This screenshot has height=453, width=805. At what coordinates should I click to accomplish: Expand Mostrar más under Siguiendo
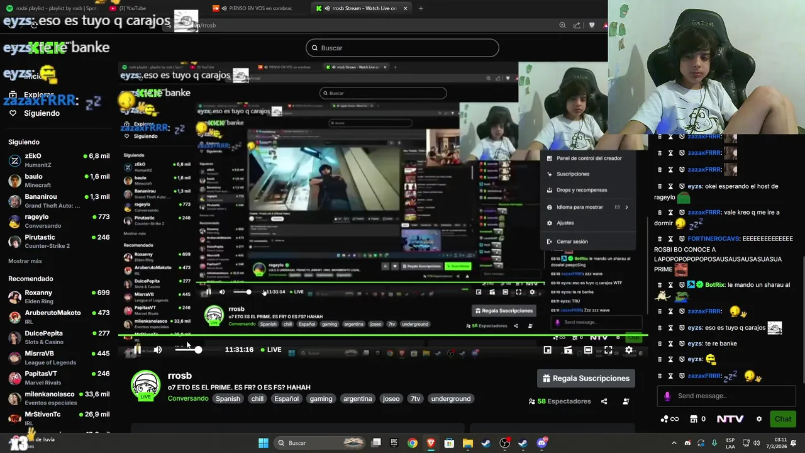[x=25, y=261]
